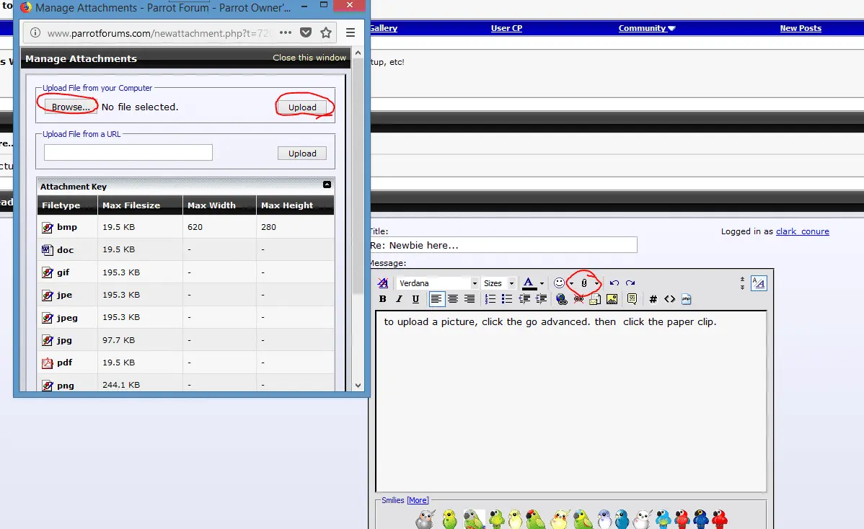Wrap selection in quote tags icon
Viewport: 864px width, 529px height.
click(632, 299)
